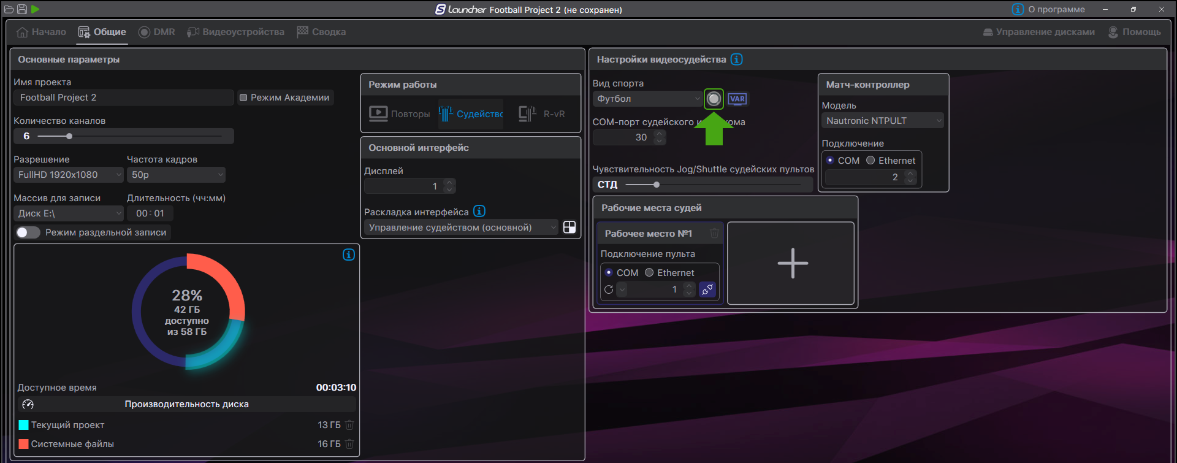Click the interface layout grid icon

click(x=569, y=228)
